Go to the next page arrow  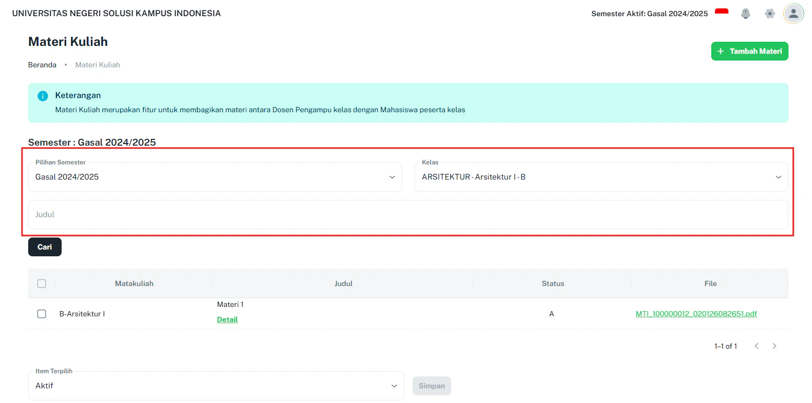coord(774,346)
